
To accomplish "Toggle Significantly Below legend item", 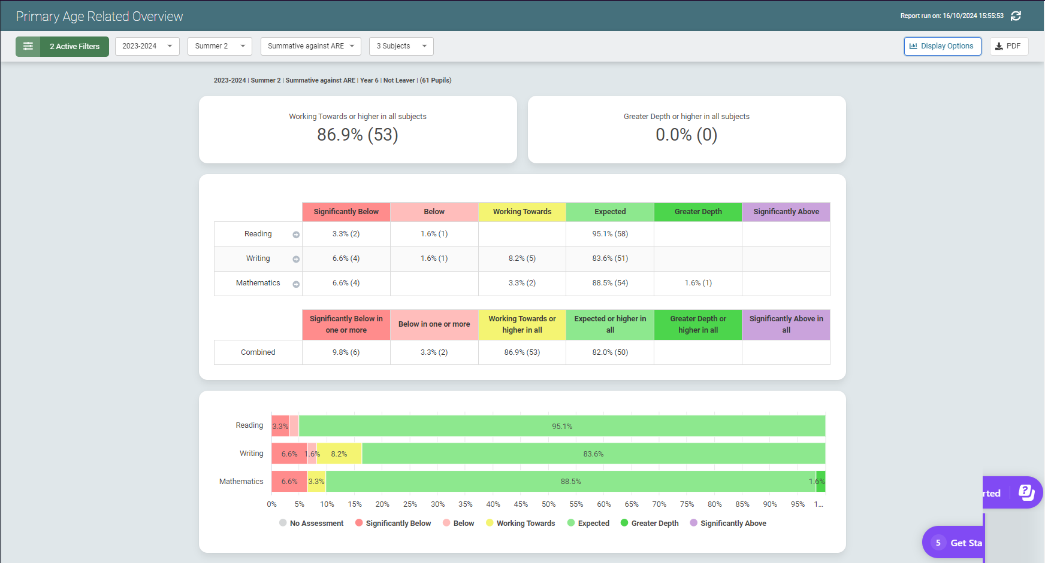I will 393,523.
